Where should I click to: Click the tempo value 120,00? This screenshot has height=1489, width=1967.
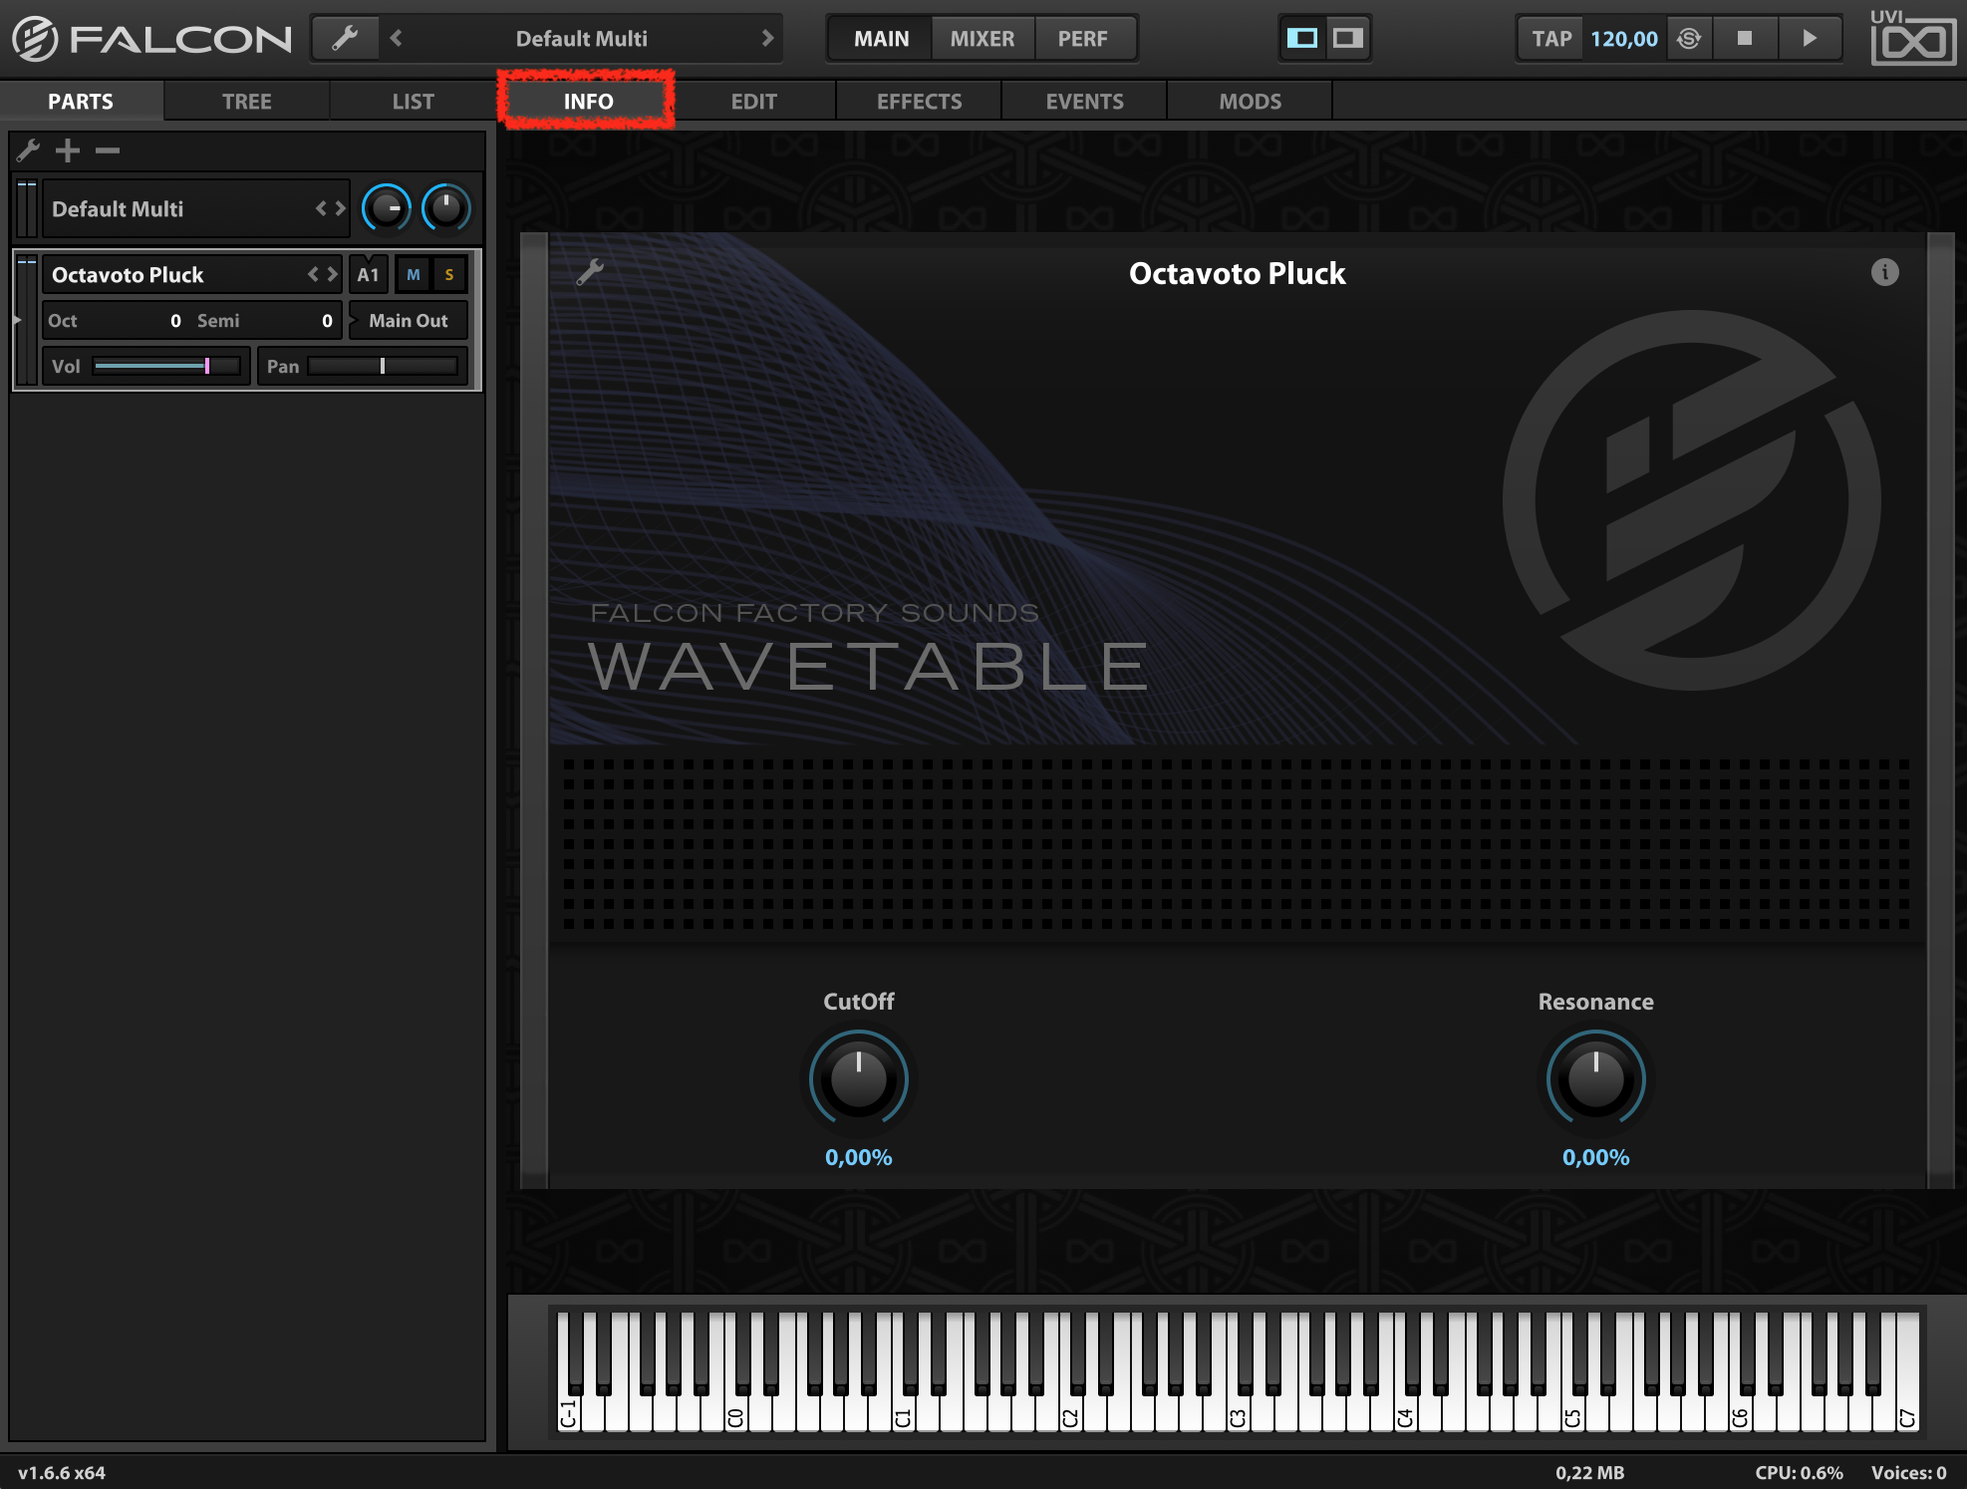pyautogui.click(x=1624, y=39)
